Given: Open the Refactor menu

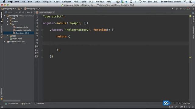Looking at the screenshot, I should (x=66, y=2).
